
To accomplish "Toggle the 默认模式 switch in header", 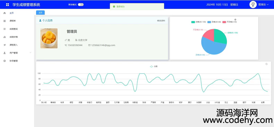I will (x=81, y=5).
